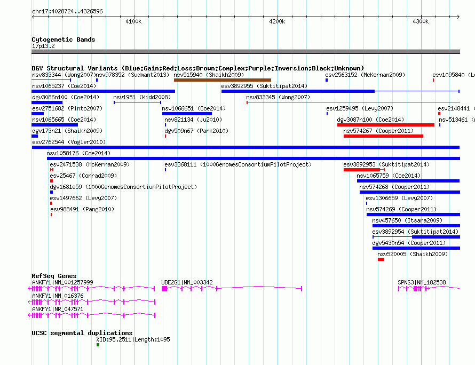Click the nsv574268 (Cooper2011) label
Screen dimensions: 475x365
(394, 187)
